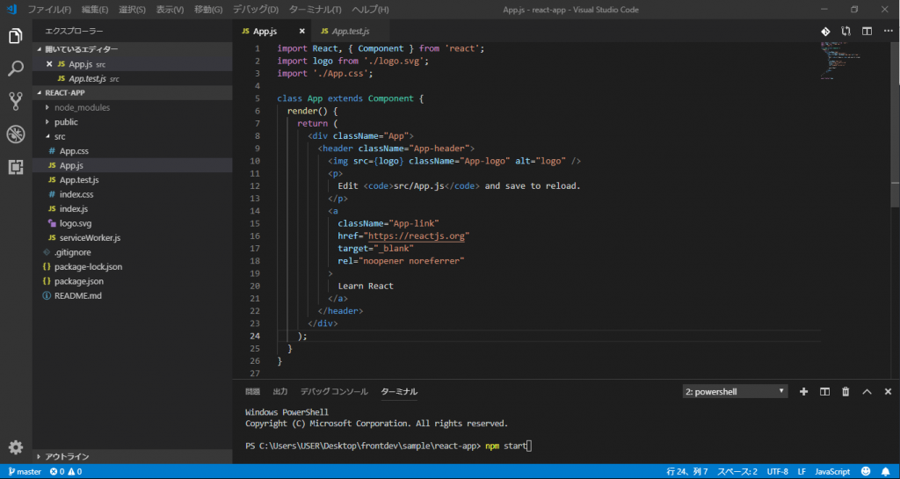Close the terminal panel

(888, 392)
